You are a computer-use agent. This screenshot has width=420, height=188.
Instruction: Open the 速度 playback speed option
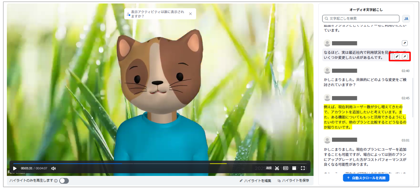click(x=269, y=168)
